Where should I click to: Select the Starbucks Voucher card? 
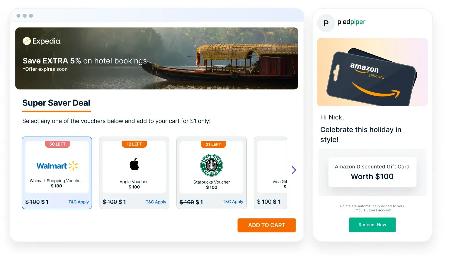click(x=211, y=173)
